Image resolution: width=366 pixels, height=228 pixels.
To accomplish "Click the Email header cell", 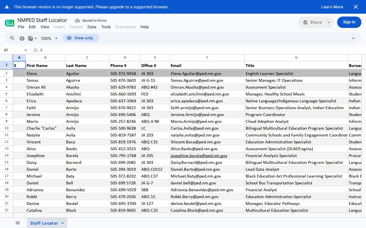I will coord(207,65).
